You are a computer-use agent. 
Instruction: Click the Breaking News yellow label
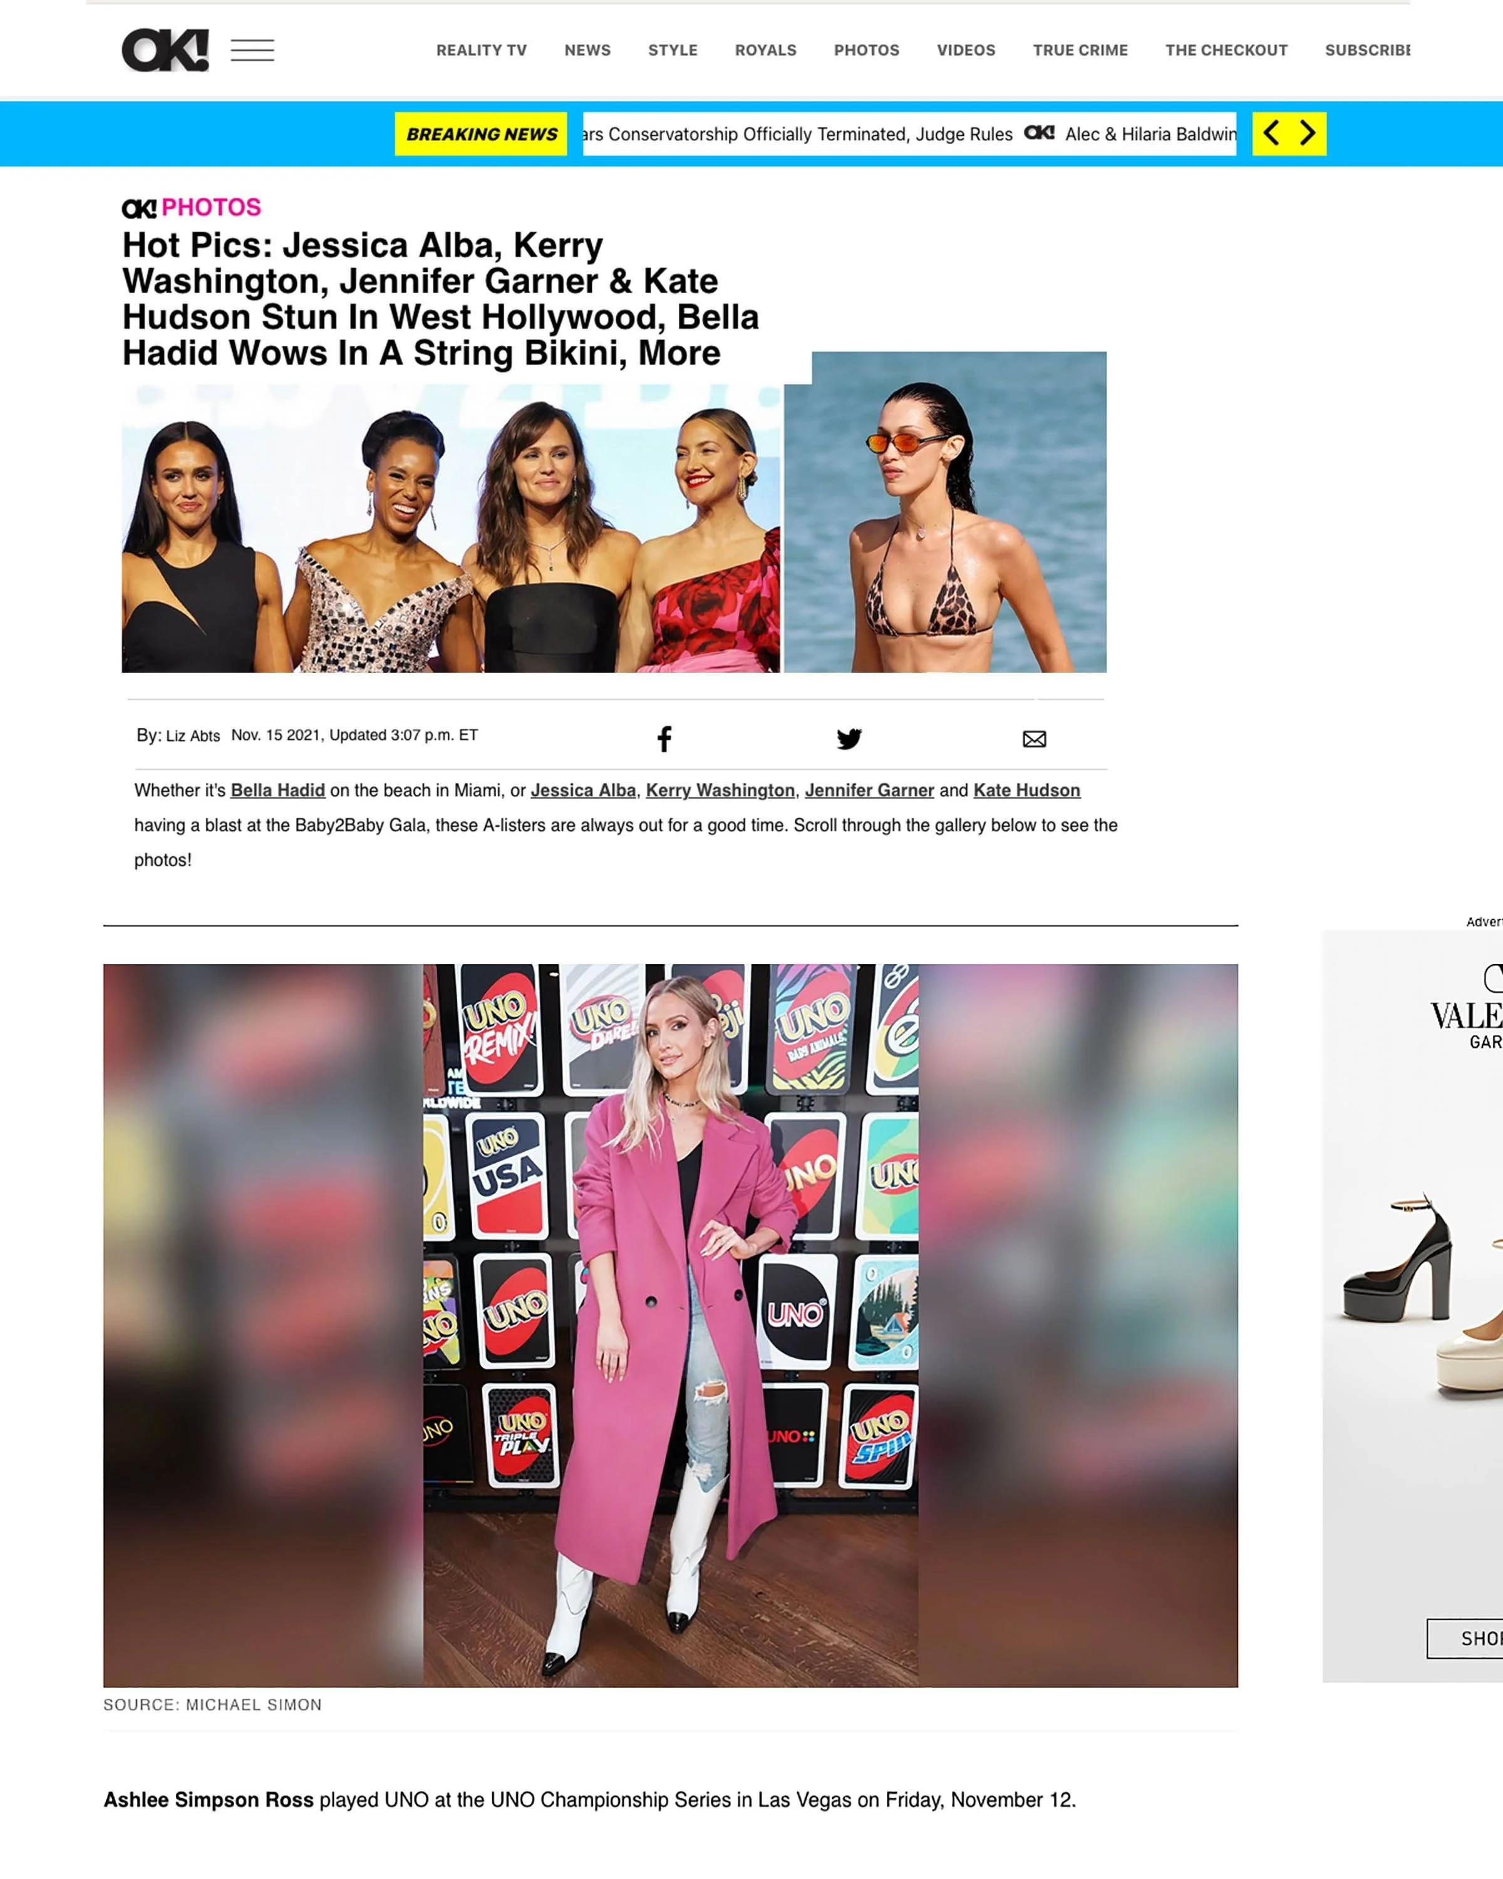point(481,133)
